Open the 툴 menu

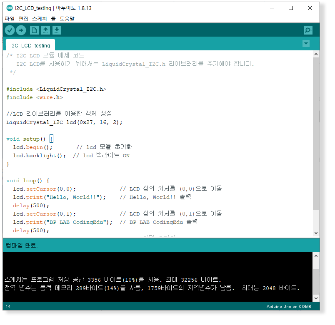53,19
